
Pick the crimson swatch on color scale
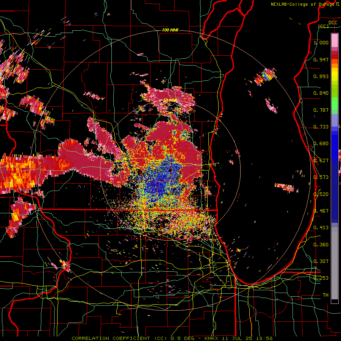click(335, 53)
